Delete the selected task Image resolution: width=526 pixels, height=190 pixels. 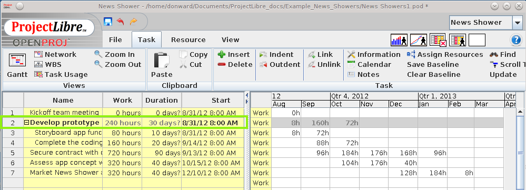tap(235, 64)
